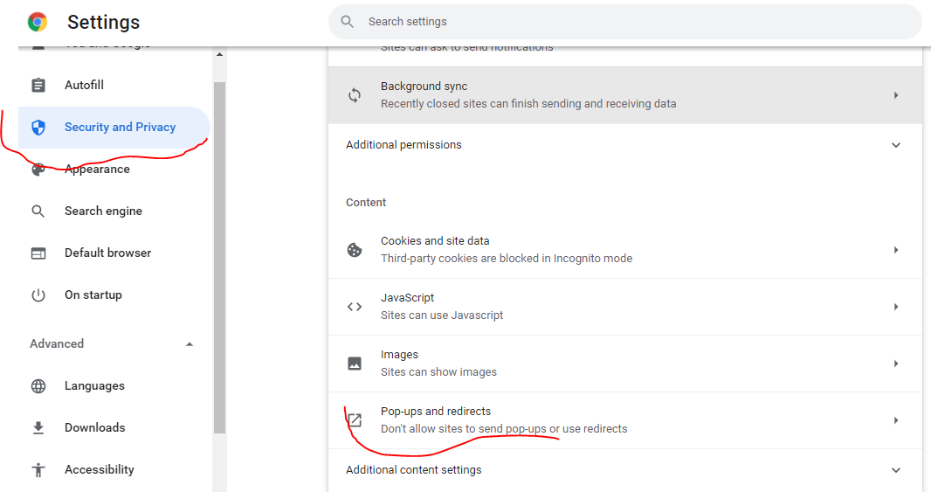The image size is (931, 492).
Task: Click the Images title
Action: (x=400, y=355)
